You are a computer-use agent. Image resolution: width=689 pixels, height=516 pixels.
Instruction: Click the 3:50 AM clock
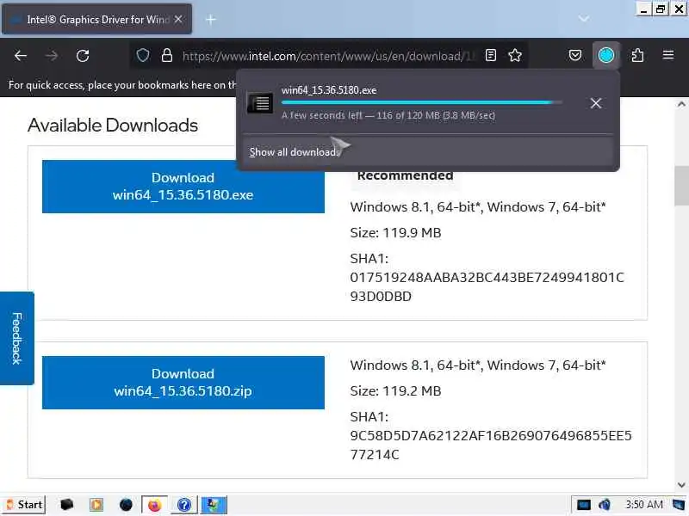[643, 505]
